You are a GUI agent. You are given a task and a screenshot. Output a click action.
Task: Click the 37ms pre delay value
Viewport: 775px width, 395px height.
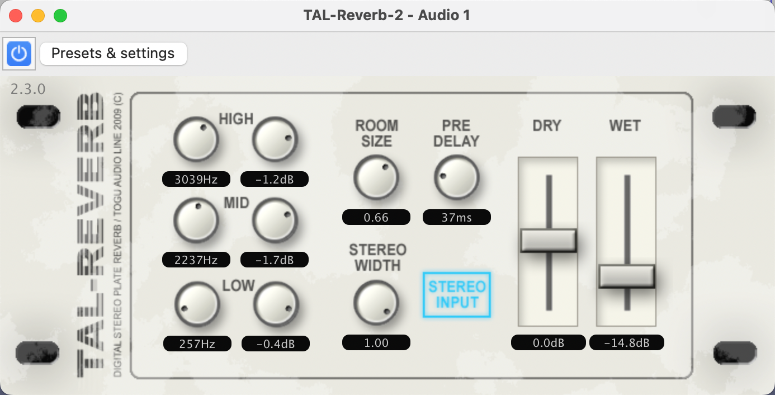pos(457,217)
